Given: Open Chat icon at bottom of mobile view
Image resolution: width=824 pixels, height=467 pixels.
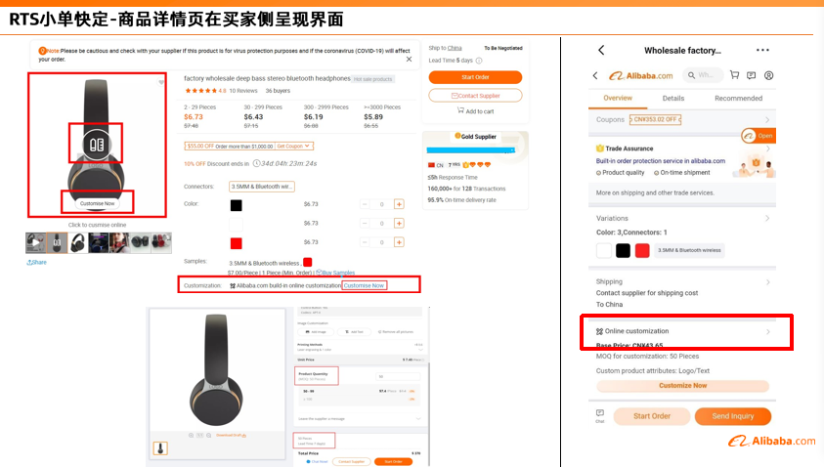Looking at the screenshot, I should click(x=600, y=415).
